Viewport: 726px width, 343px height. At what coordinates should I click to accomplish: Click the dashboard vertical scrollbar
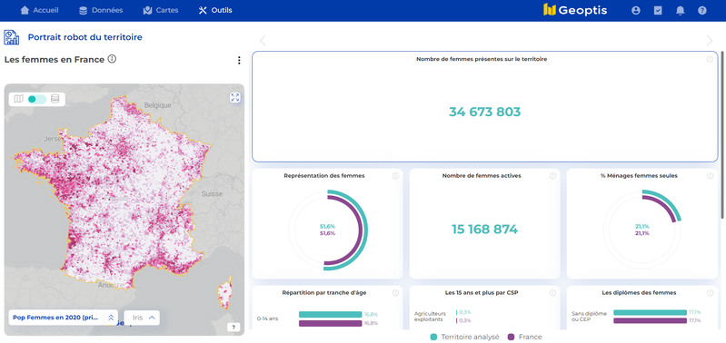tap(723, 134)
